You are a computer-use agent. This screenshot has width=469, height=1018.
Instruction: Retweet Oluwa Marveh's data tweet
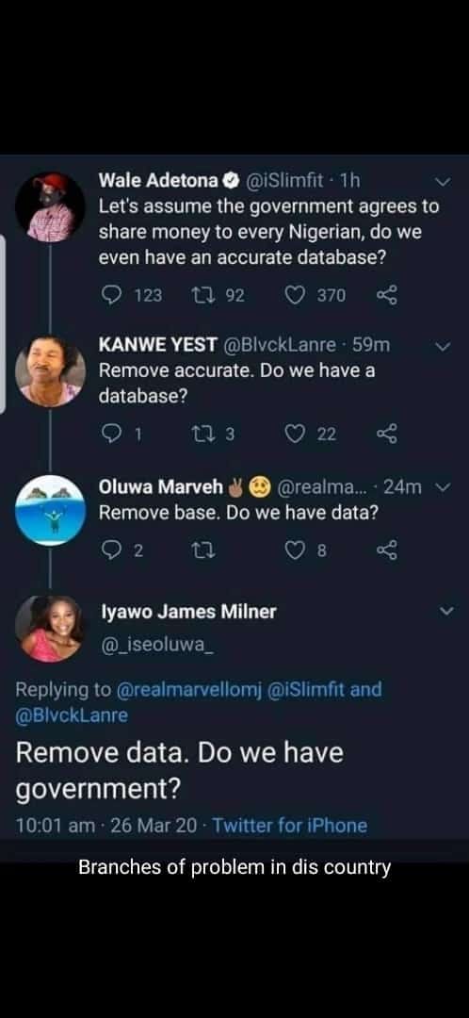202,550
